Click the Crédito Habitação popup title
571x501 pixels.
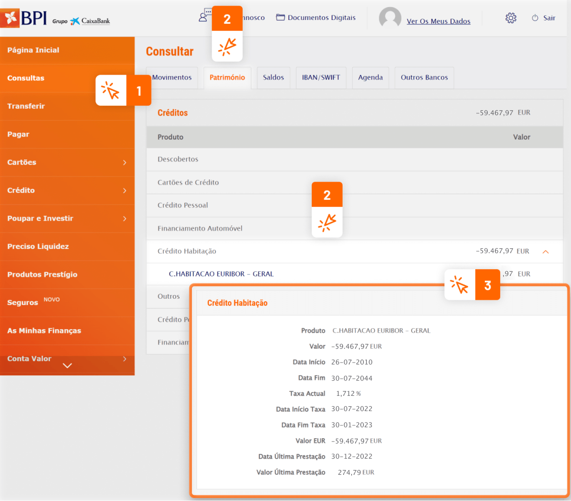pos(237,303)
